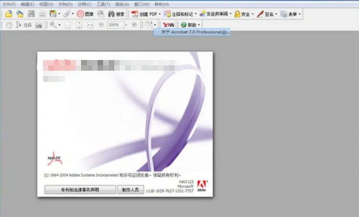This screenshot has width=359, height=217.
Task: Click the 签名 pen icon
Action: click(x=260, y=14)
